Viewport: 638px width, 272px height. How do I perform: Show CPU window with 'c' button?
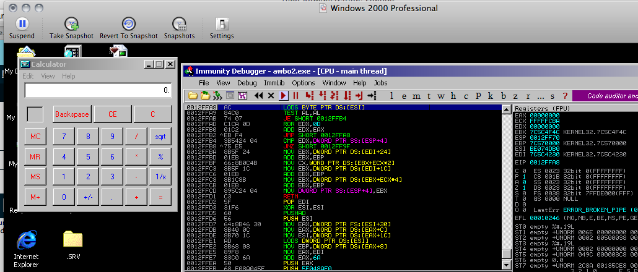tap(466, 96)
